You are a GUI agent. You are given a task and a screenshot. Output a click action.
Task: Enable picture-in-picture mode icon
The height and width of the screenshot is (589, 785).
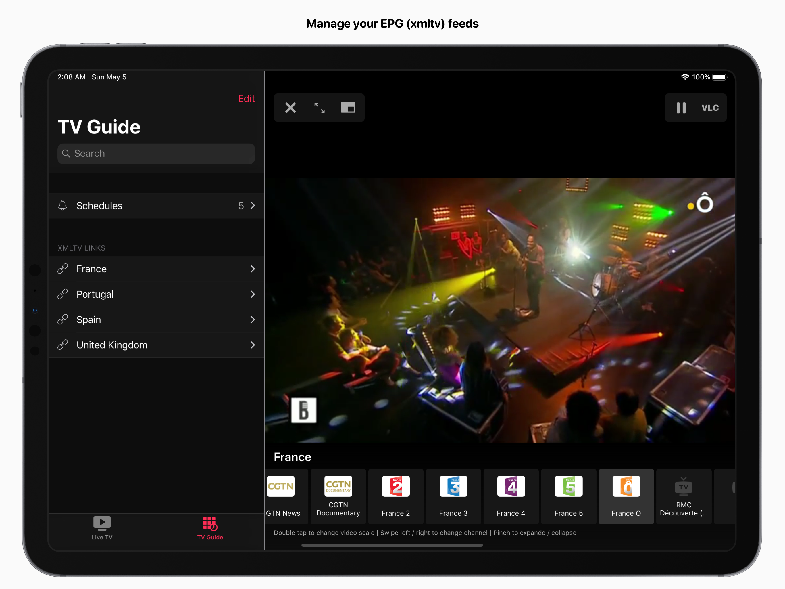coord(348,108)
